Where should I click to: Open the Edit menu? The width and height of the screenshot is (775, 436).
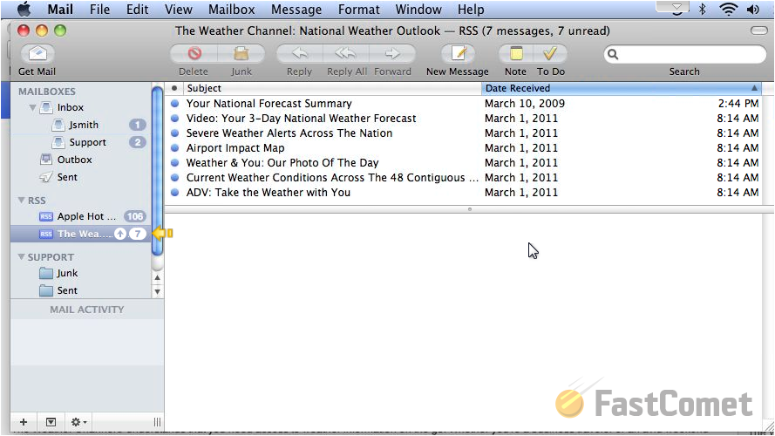tap(137, 9)
